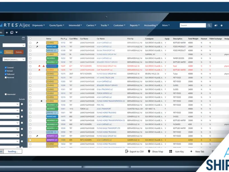229x172 pixels.
Task: Expand the tab options dropdown arrow
Action: (x=17, y=32)
